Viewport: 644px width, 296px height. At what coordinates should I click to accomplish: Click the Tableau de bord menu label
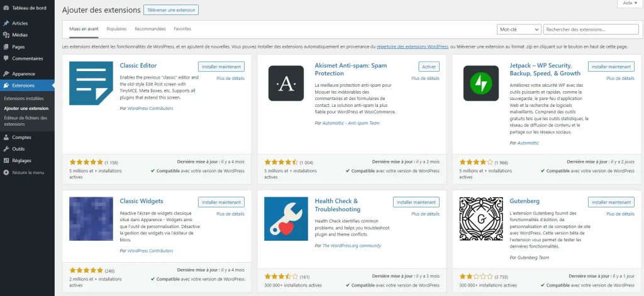click(29, 8)
